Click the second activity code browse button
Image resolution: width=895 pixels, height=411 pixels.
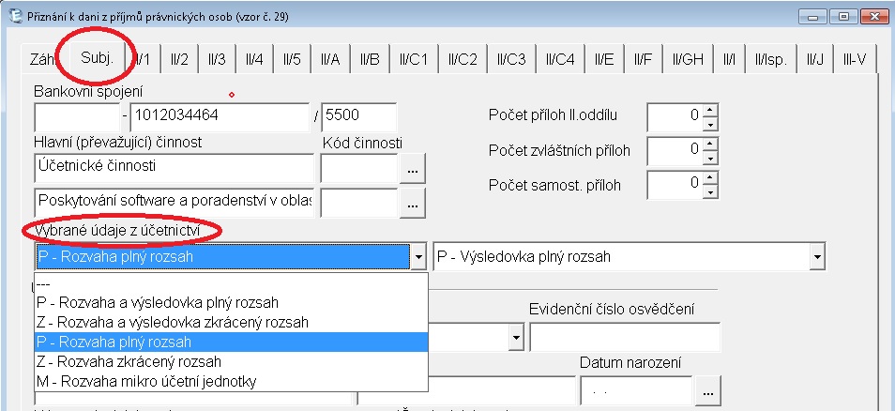(413, 202)
